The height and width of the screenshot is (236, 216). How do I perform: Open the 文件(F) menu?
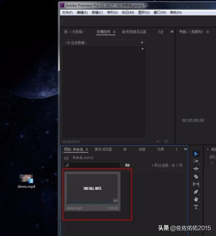click(67, 13)
